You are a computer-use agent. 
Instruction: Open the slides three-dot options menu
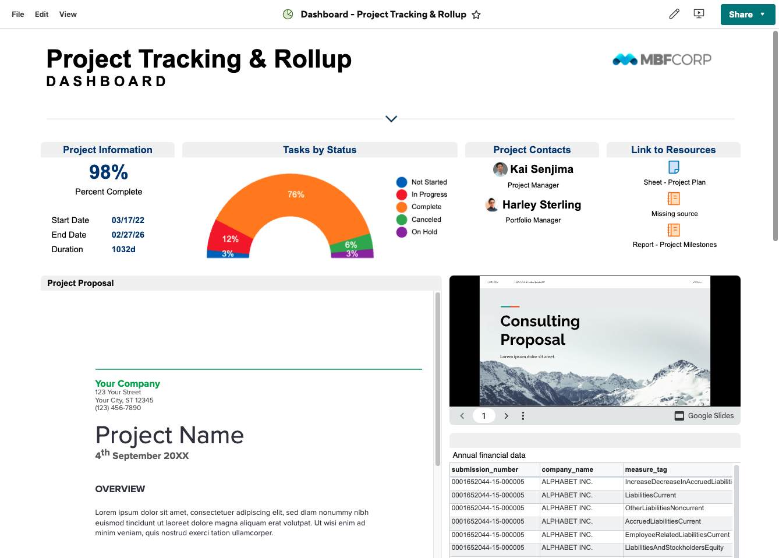pyautogui.click(x=523, y=416)
